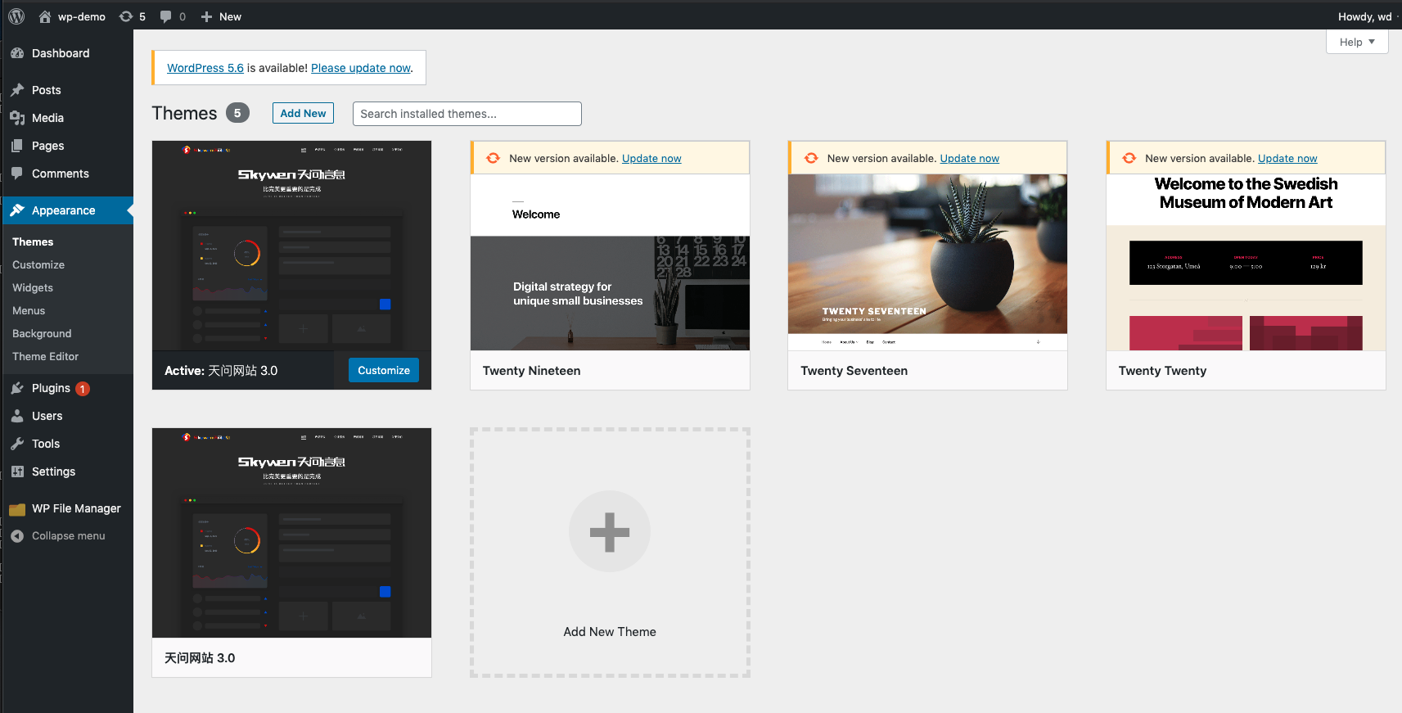This screenshot has height=713, width=1402.
Task: Click the blue Customize button on active theme
Action: pyautogui.click(x=384, y=370)
